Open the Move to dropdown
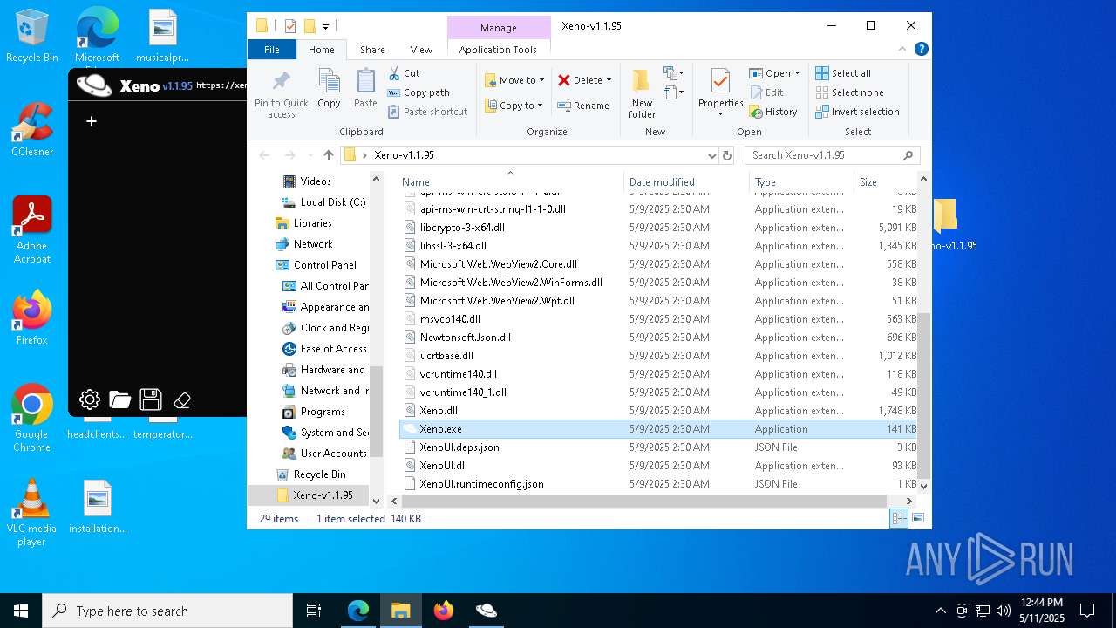 514,80
